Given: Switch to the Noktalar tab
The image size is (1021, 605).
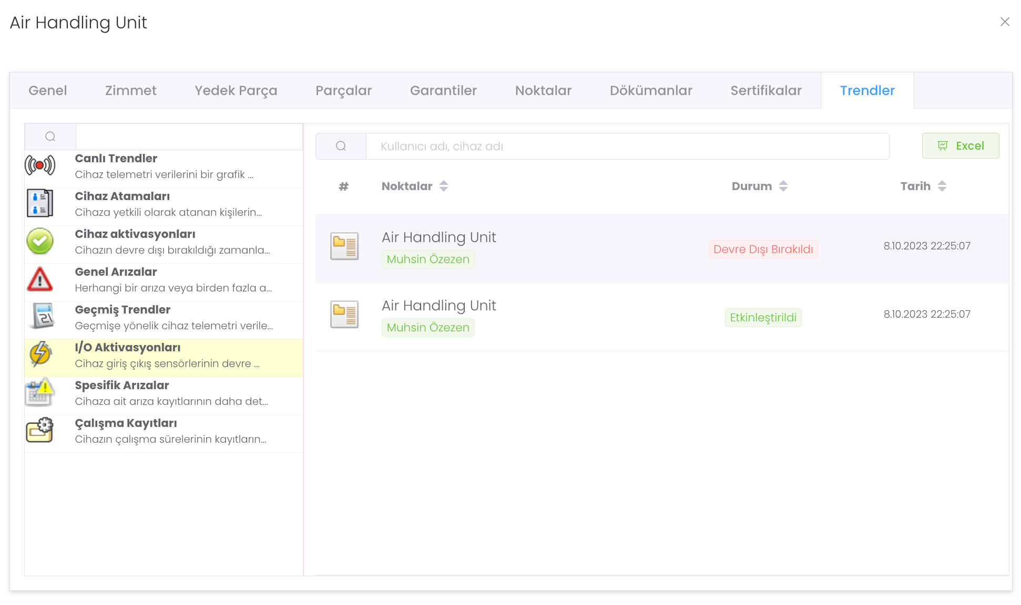Looking at the screenshot, I should pyautogui.click(x=543, y=90).
